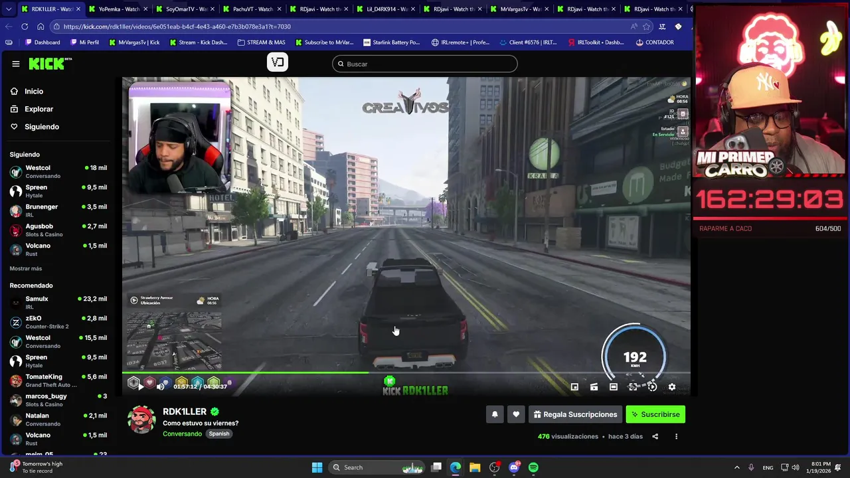Open the Dashboard bookmark
This screenshot has height=478, width=850.
pyautogui.click(x=42, y=42)
